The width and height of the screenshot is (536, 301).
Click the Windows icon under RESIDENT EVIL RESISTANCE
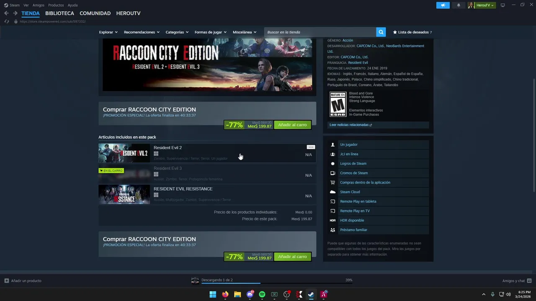coord(156,195)
